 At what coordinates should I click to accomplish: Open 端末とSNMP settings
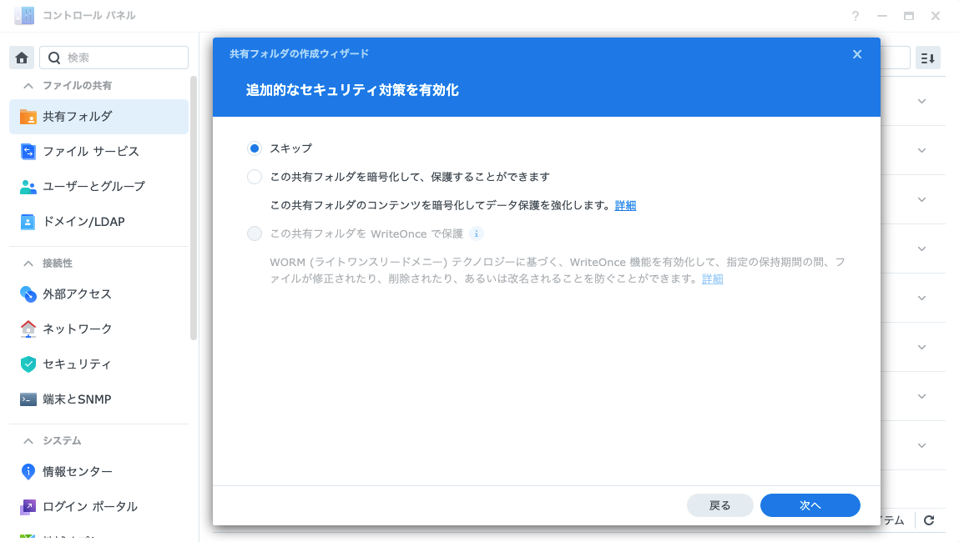coord(99,399)
